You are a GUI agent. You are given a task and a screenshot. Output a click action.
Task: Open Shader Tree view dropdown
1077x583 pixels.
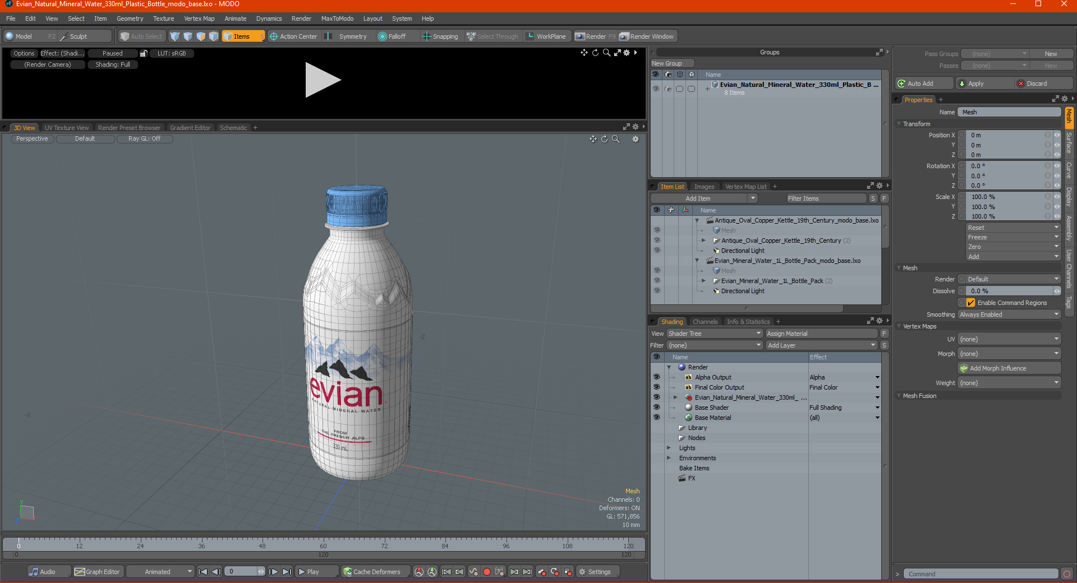click(x=714, y=334)
